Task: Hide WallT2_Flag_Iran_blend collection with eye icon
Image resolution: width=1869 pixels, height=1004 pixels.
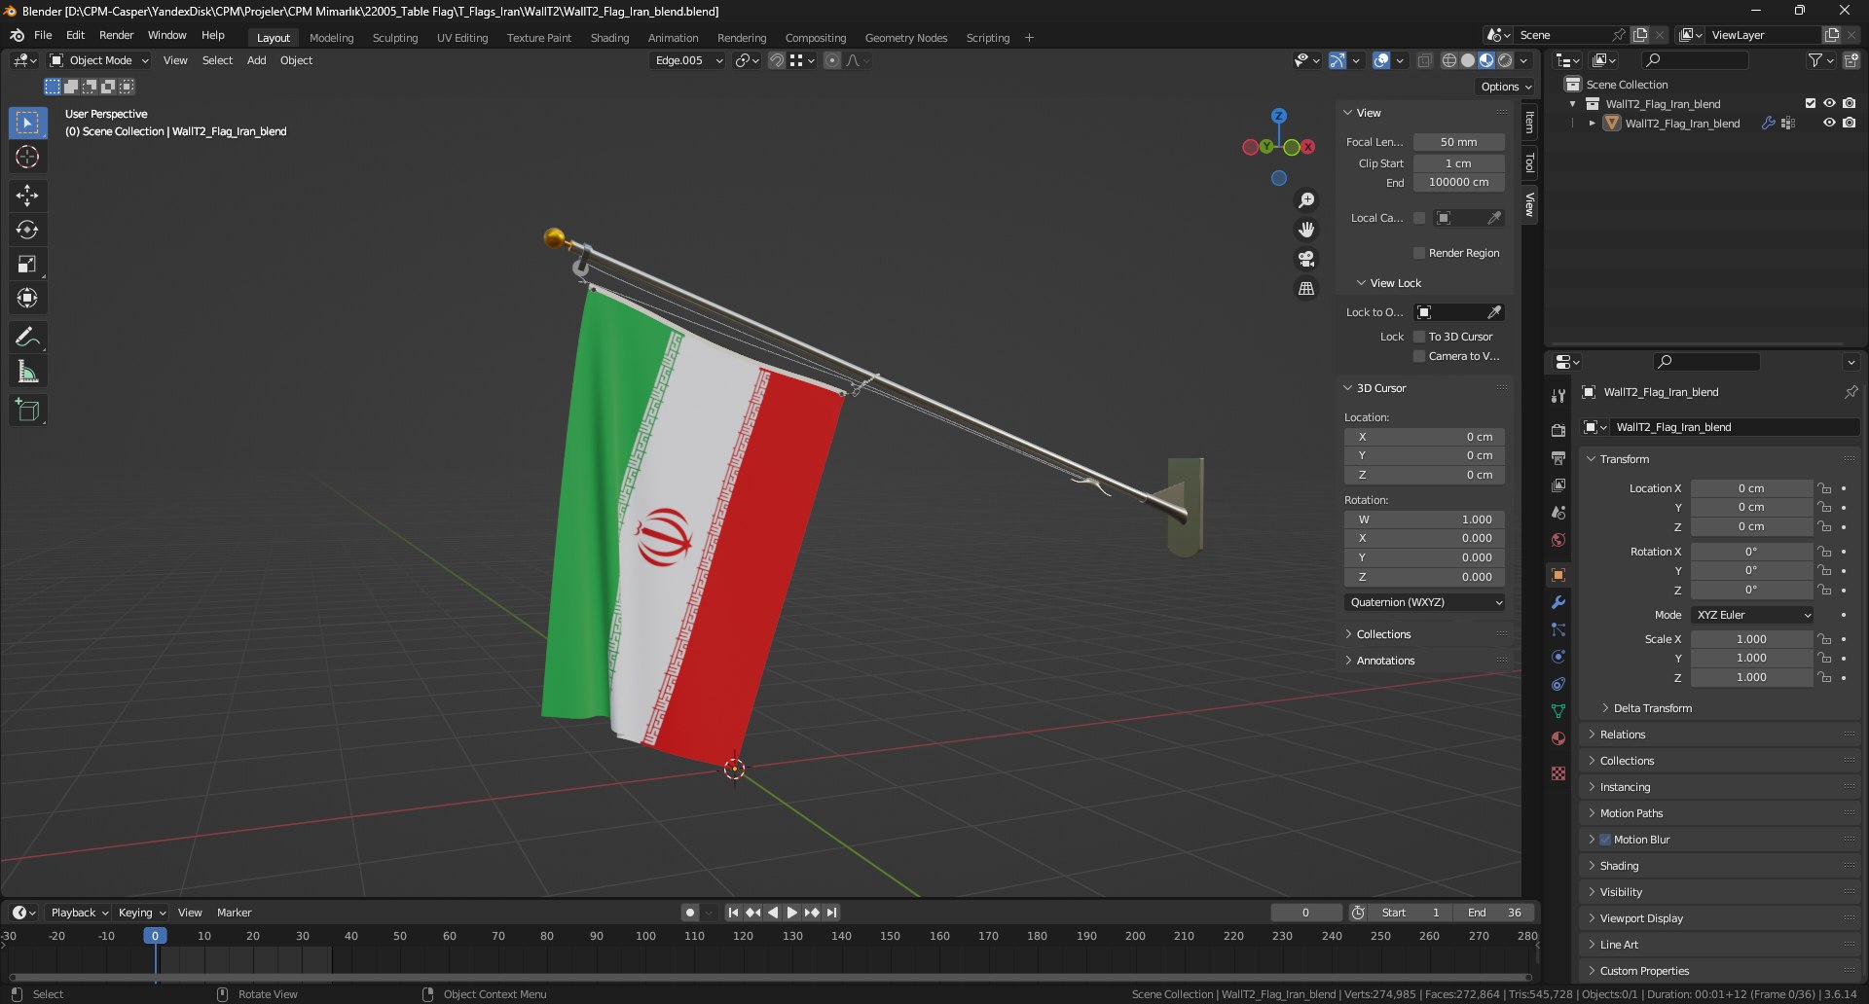Action: (1829, 103)
